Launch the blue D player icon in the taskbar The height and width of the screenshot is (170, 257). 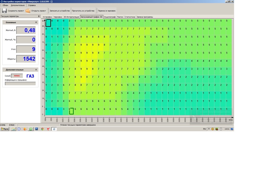tap(19, 129)
